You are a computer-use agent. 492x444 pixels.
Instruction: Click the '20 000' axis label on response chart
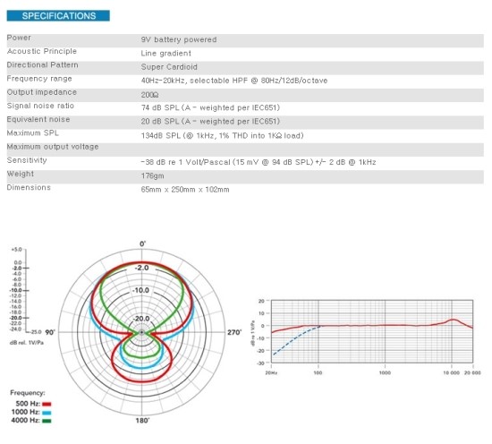coord(472,372)
